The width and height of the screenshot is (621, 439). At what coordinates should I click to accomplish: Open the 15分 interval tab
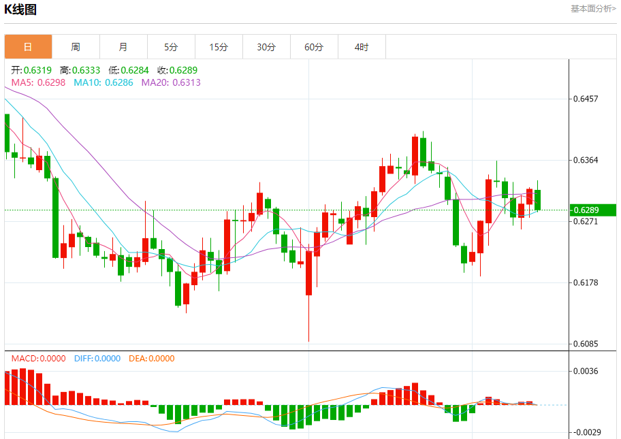(x=219, y=47)
